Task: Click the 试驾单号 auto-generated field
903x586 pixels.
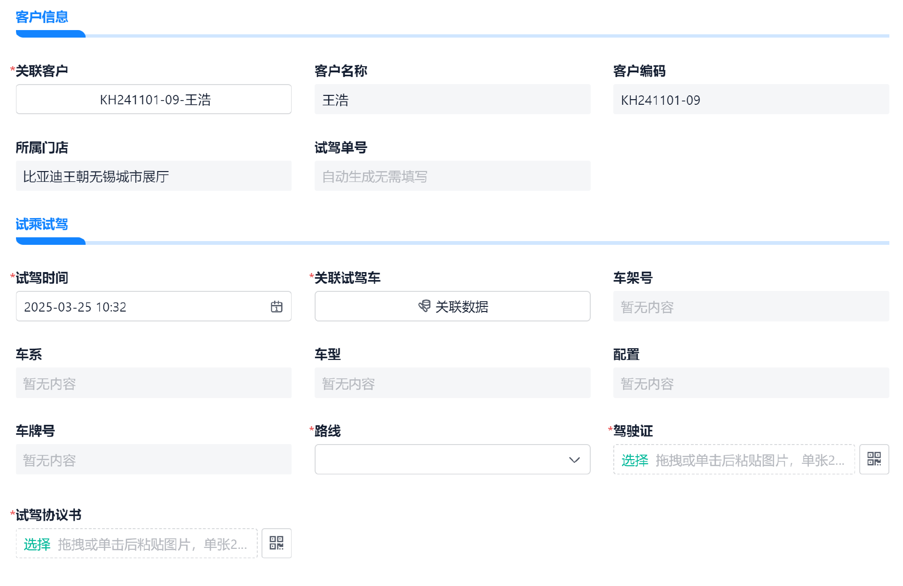Action: point(452,176)
